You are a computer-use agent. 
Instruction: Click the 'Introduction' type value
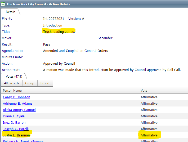point(53,25)
